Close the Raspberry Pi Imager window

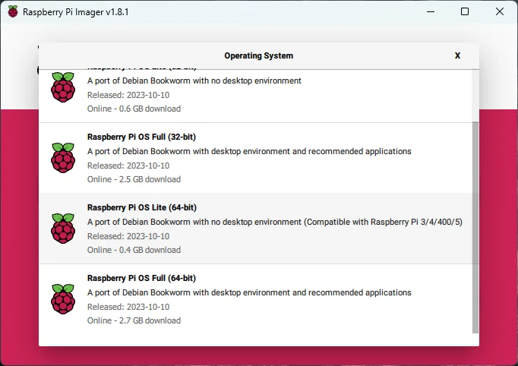coord(500,12)
